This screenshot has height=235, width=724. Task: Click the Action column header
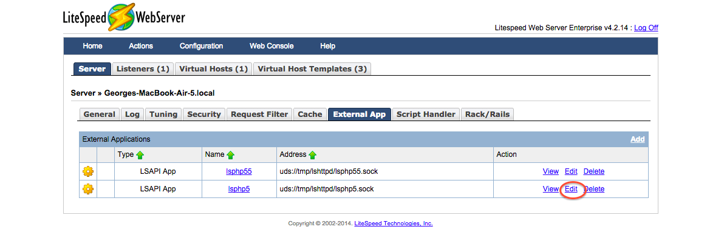[507, 154]
